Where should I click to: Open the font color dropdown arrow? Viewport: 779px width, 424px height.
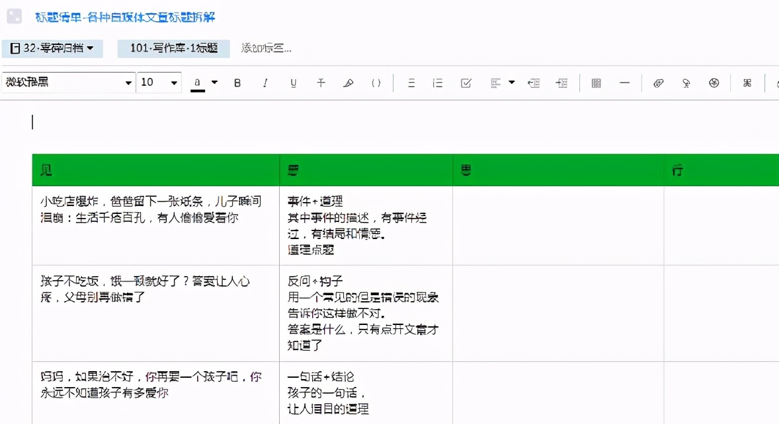click(x=214, y=83)
